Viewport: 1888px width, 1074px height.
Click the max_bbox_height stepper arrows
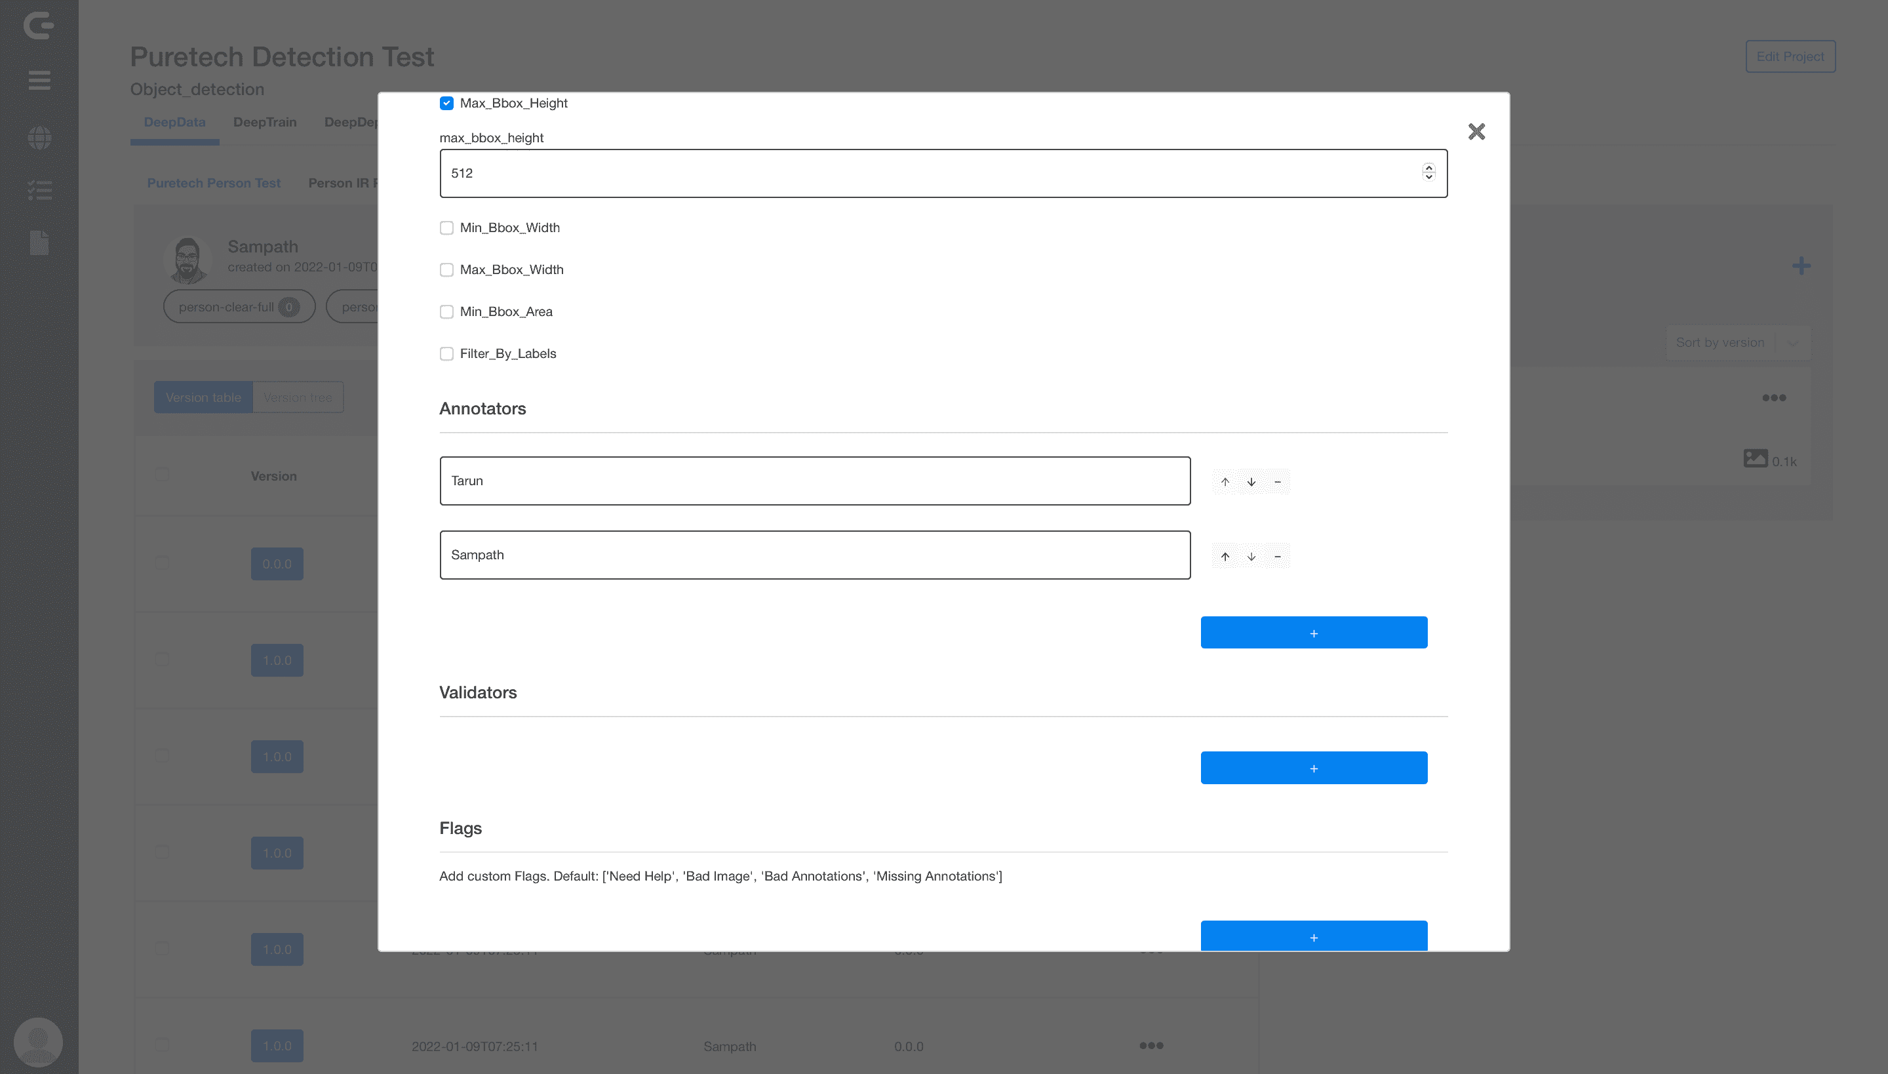pos(1428,172)
